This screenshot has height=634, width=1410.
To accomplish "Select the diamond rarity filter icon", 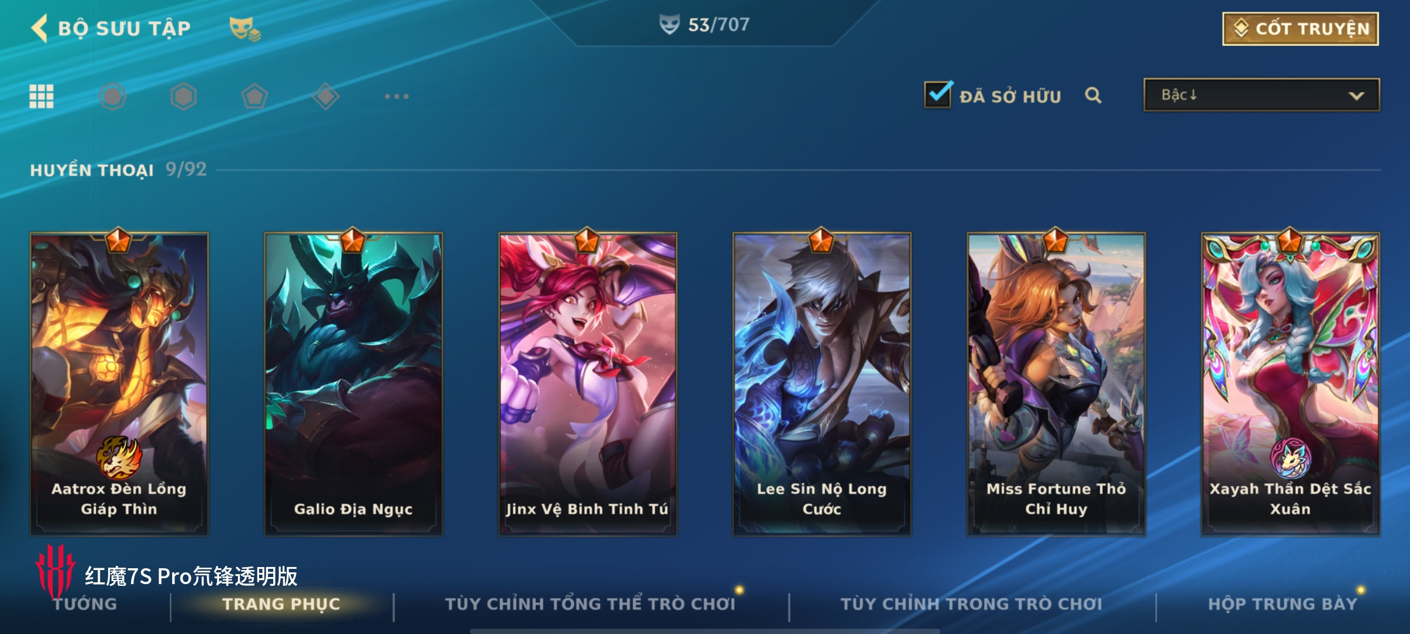I will pyautogui.click(x=325, y=96).
